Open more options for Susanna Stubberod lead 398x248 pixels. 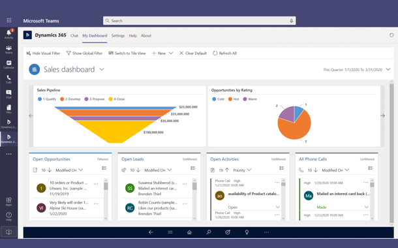coord(185,183)
